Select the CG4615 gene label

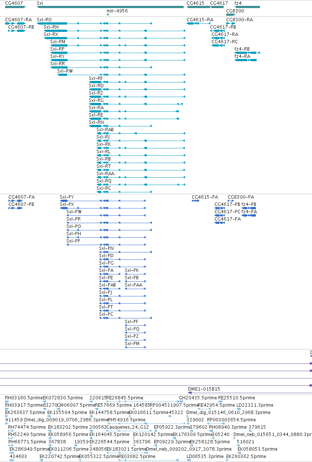195,3
